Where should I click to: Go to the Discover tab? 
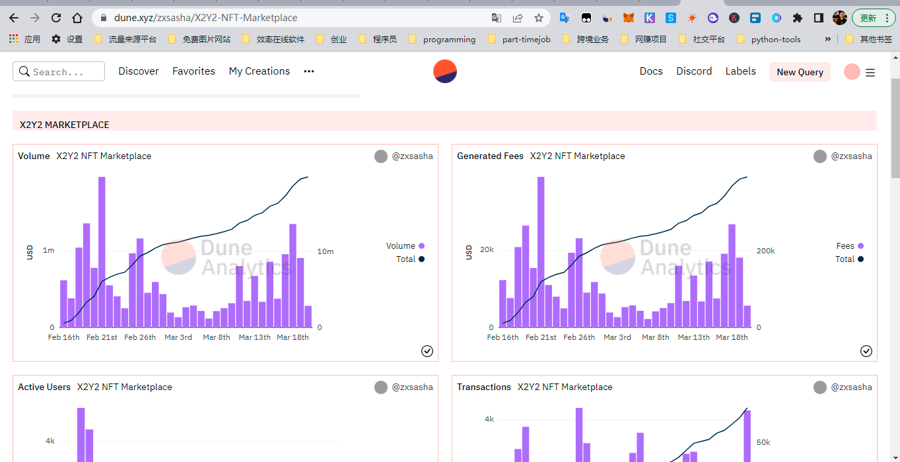(139, 71)
